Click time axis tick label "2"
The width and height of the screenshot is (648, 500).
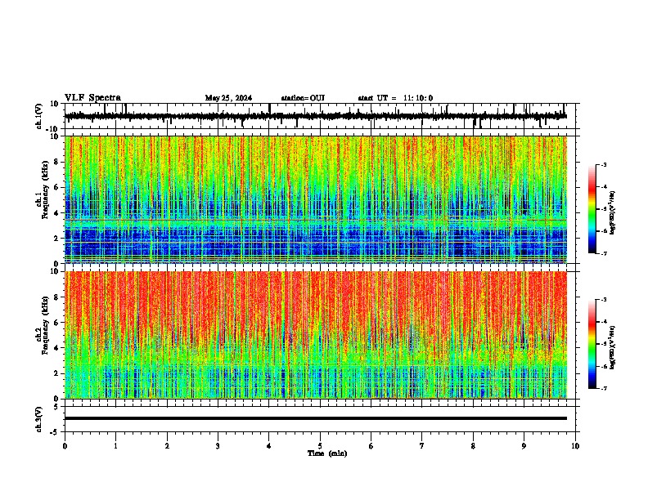click(x=167, y=446)
